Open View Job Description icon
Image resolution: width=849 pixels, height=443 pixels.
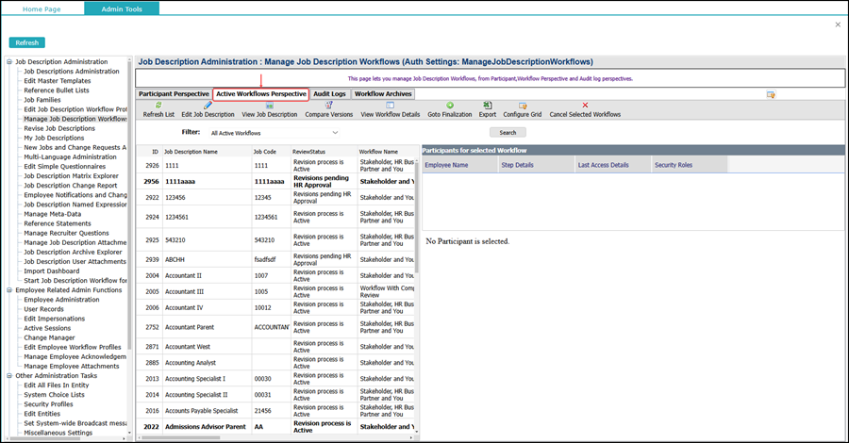[x=270, y=106]
